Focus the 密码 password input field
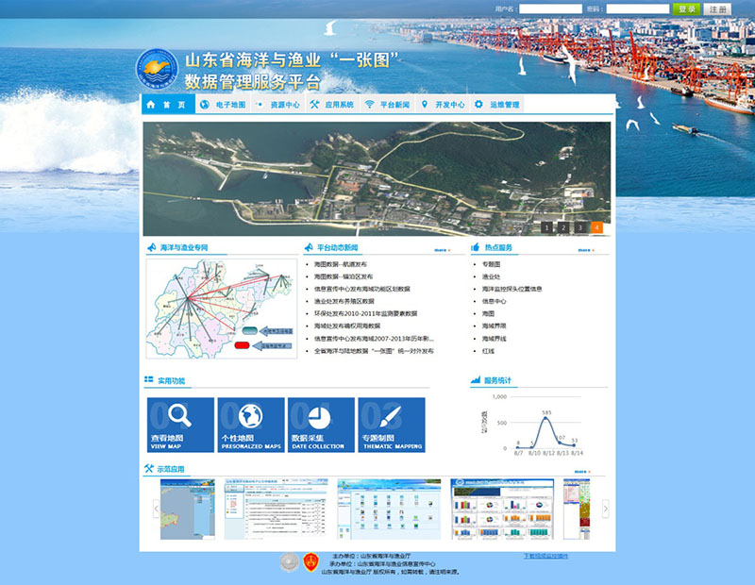The image size is (755, 585). coord(638,9)
